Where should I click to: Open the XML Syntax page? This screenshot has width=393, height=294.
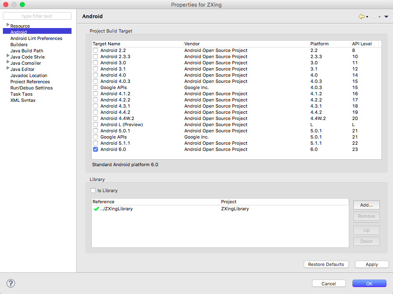click(23, 100)
